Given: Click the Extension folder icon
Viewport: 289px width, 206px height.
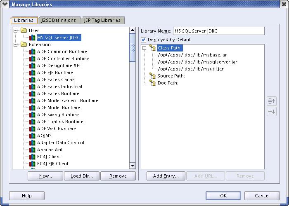Looking at the screenshot, I should [x=24, y=44].
